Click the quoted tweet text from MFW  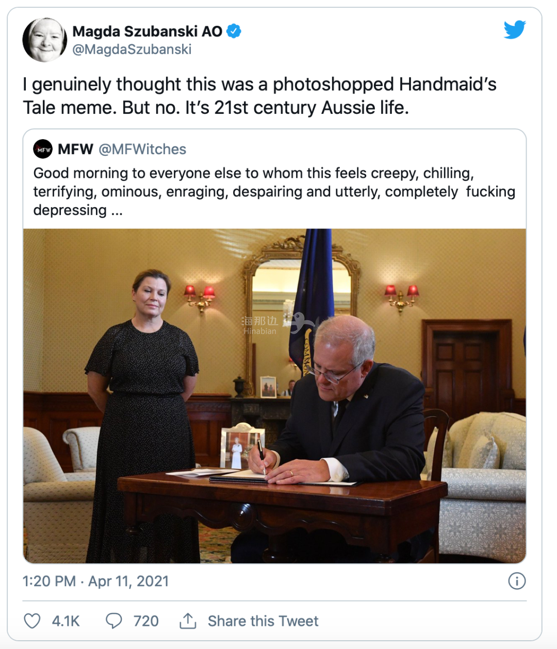point(274,192)
